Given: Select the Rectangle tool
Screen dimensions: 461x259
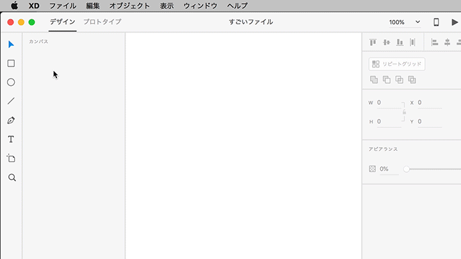Looking at the screenshot, I should [x=11, y=63].
